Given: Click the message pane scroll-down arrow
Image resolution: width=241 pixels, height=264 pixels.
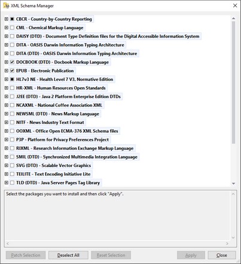Looking at the screenshot, I should (x=233, y=238).
